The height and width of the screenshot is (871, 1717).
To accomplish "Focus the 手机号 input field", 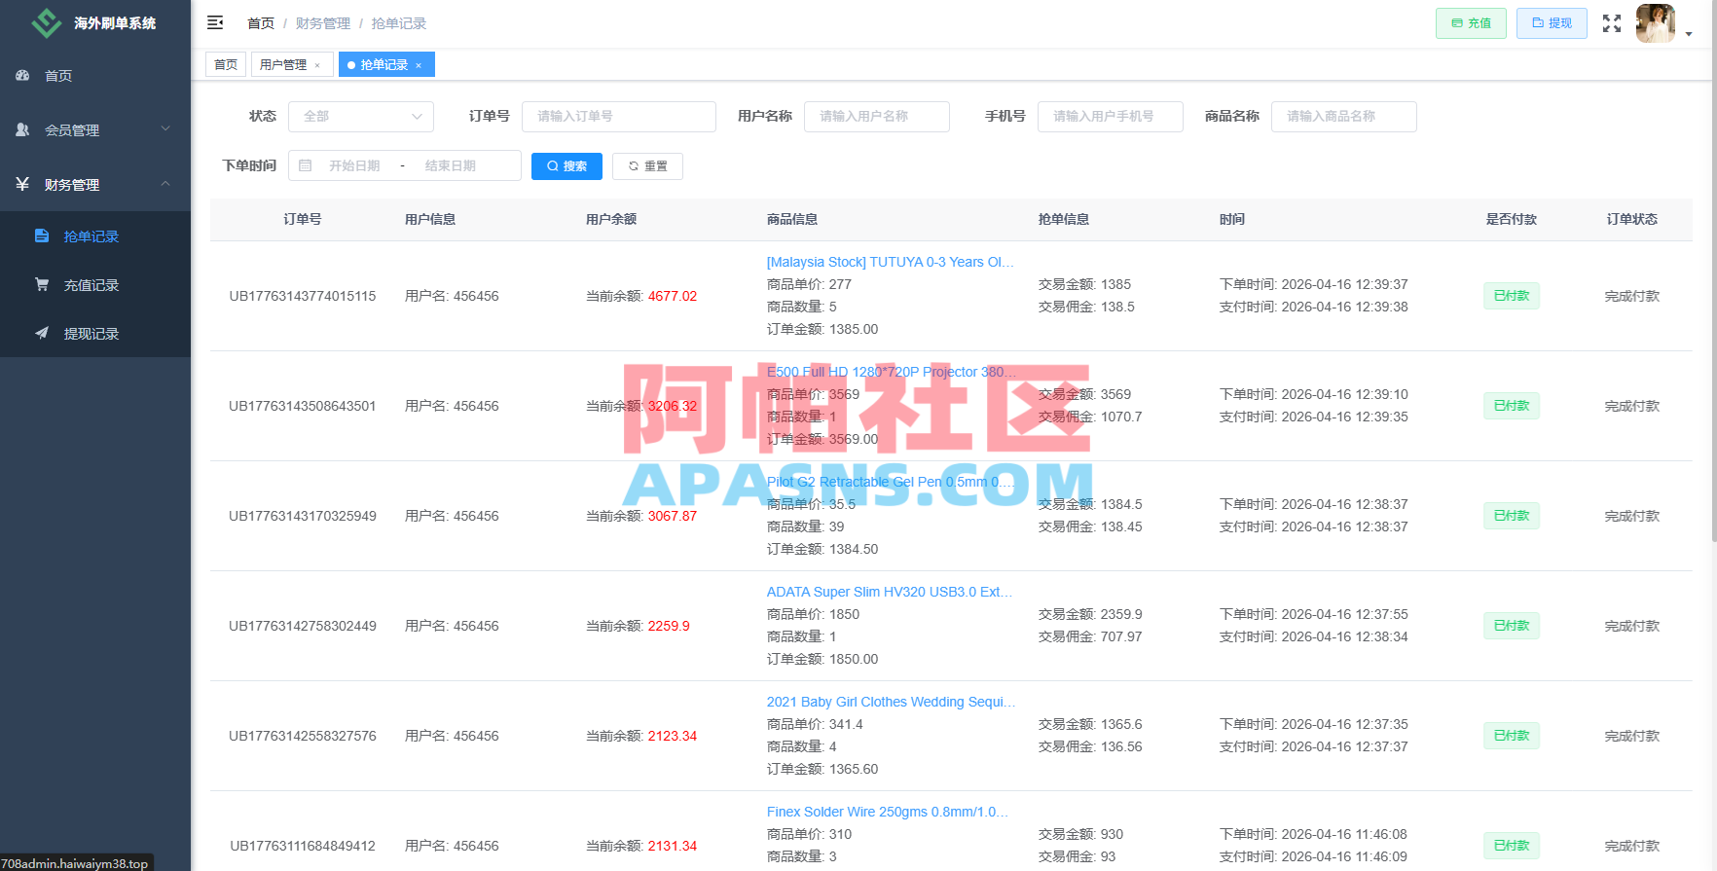I will tap(1111, 117).
